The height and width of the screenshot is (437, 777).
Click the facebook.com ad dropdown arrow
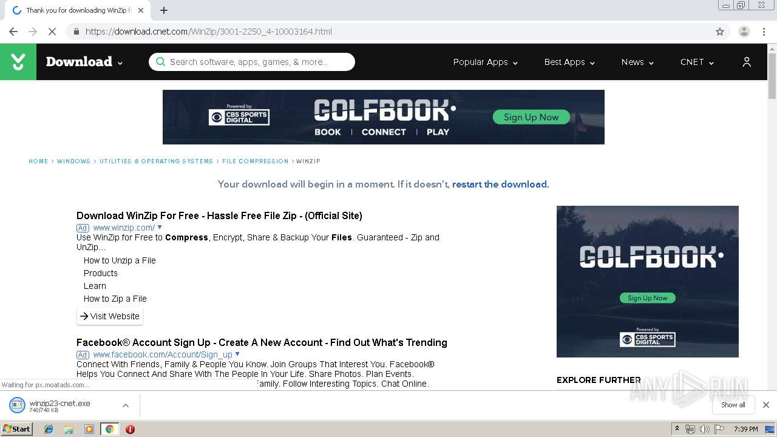pos(237,354)
